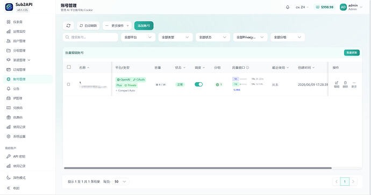Open 更多操作 dropdown

click(x=117, y=26)
